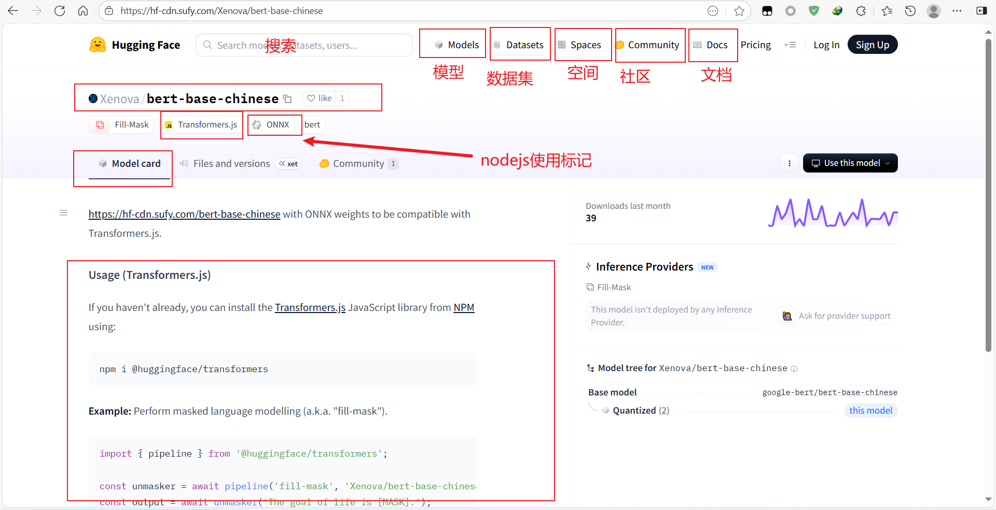Screen dimensions: 996x510
Task: Open the Community tab with 1 discussion
Action: (358, 163)
